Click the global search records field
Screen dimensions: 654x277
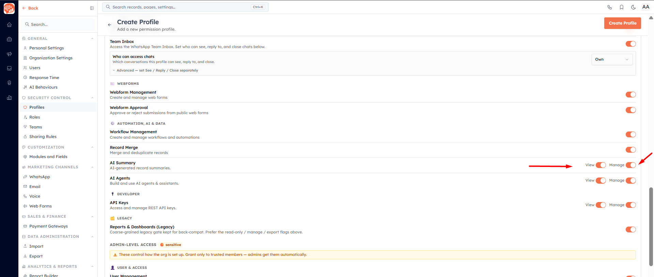pyautogui.click(x=185, y=7)
